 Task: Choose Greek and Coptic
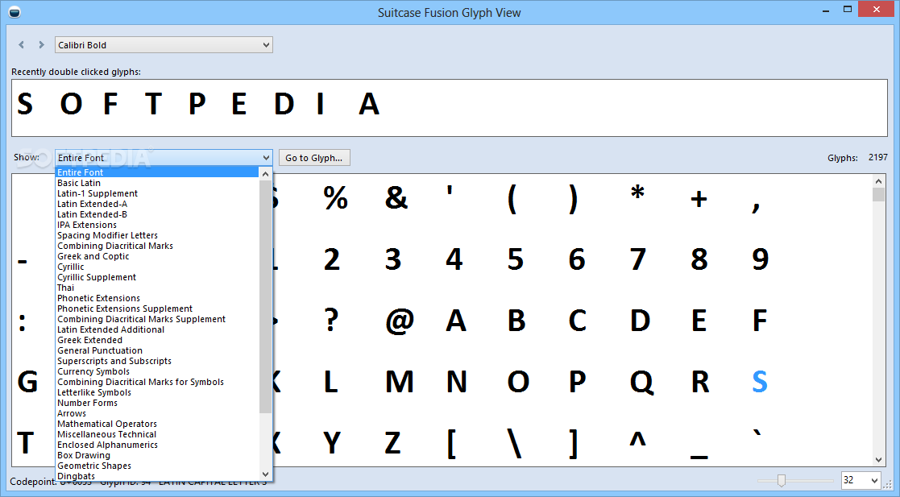[x=157, y=256]
